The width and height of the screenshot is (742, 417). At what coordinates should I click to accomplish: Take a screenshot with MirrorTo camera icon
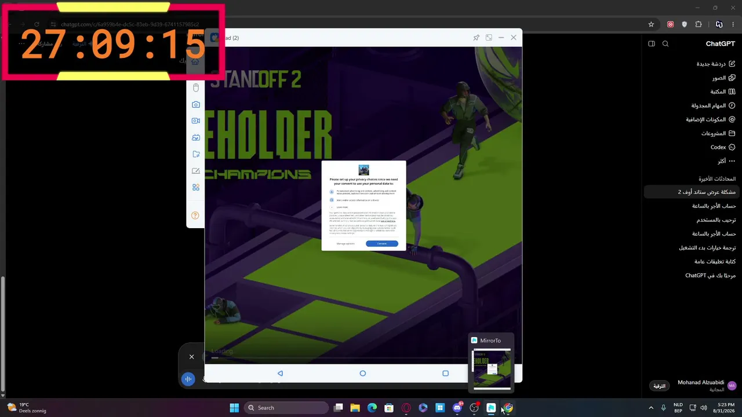pos(196,104)
